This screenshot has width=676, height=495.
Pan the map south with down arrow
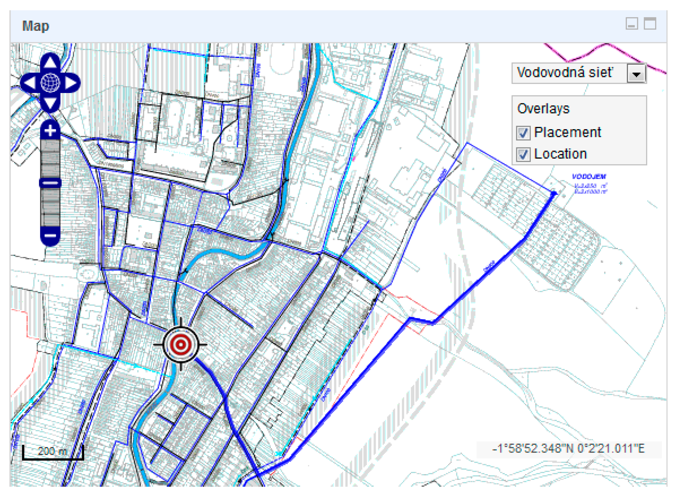click(x=50, y=103)
